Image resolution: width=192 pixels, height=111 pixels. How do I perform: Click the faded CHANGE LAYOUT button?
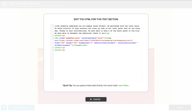pos(21,108)
